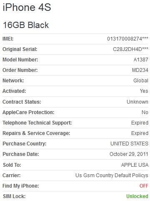Viewport: 150px width, 201px height.
Task: Click the green Unlocked SIM Lock status
Action: point(137,196)
